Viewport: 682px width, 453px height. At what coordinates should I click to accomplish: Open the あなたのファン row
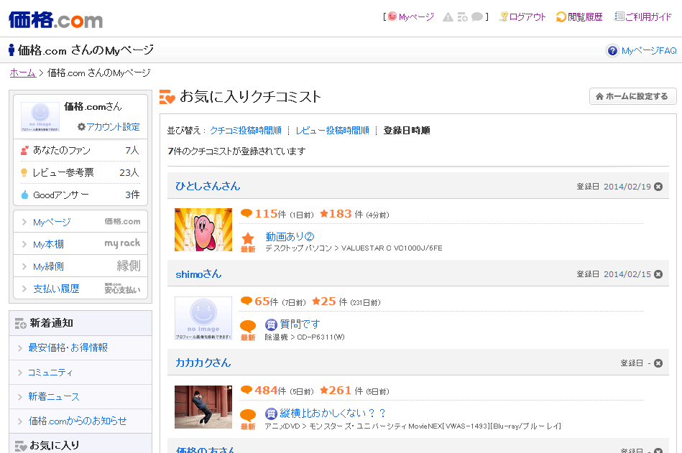80,150
